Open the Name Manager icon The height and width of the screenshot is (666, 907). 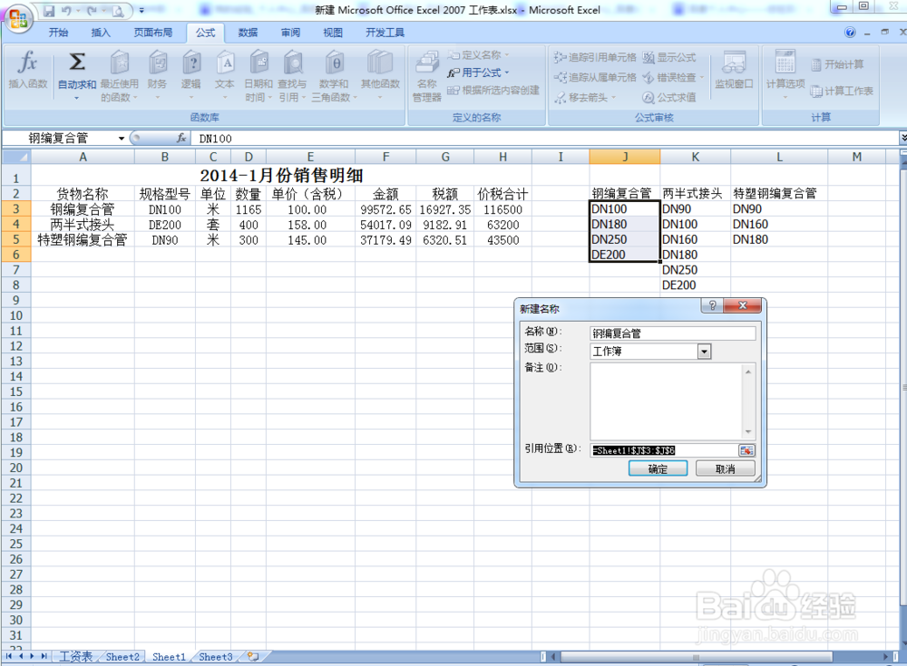click(x=427, y=63)
